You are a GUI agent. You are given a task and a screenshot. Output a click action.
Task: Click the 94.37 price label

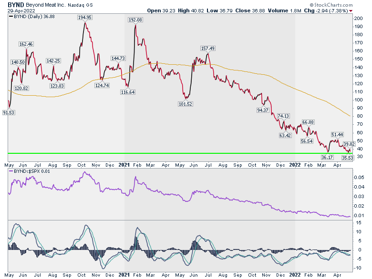263,110
